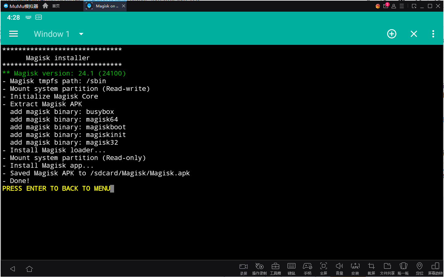Click the "Done!" line

click(x=16, y=181)
